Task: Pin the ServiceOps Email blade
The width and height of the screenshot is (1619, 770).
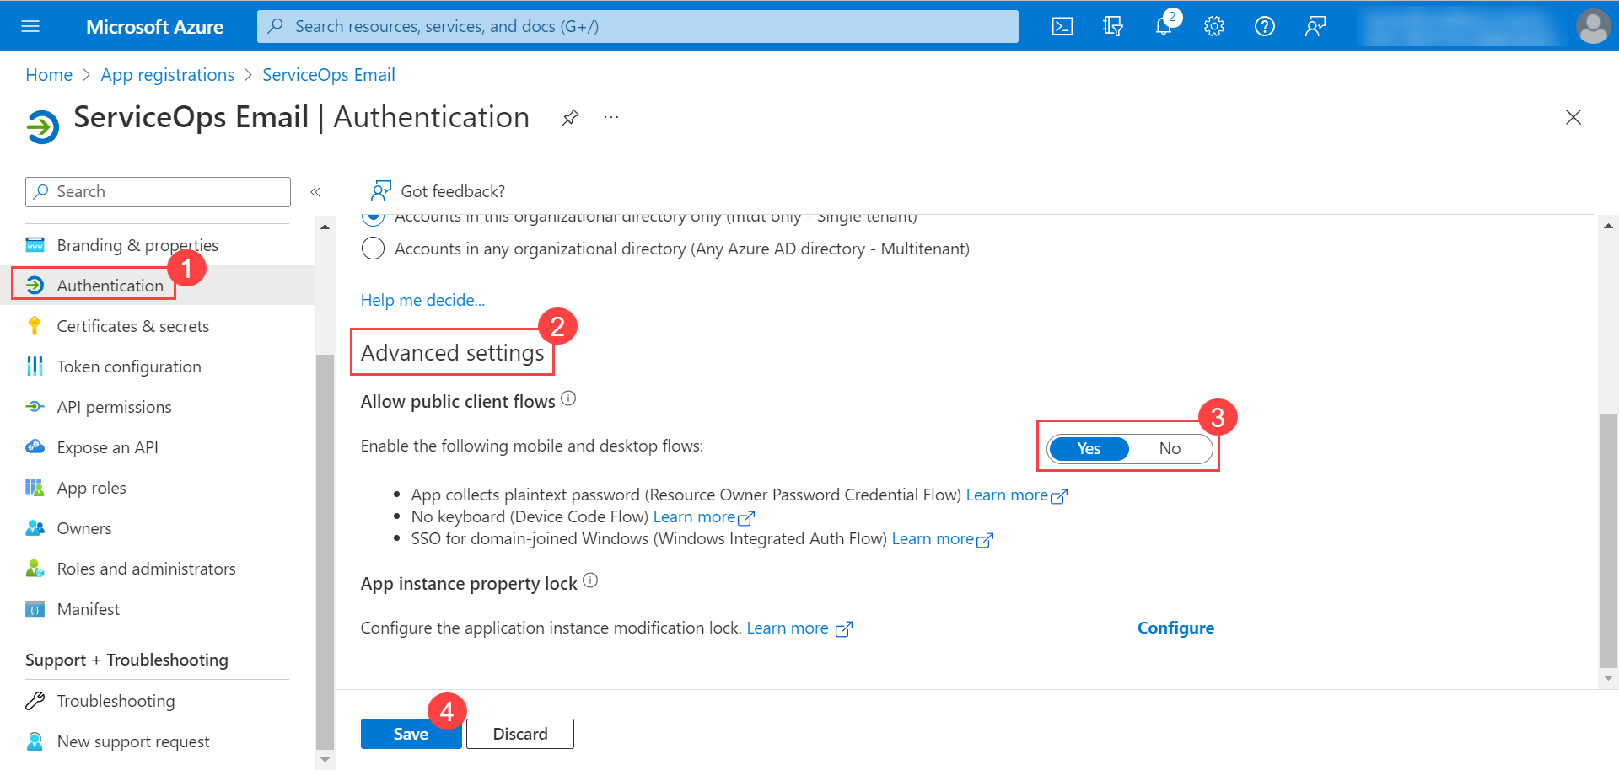Action: click(x=571, y=117)
